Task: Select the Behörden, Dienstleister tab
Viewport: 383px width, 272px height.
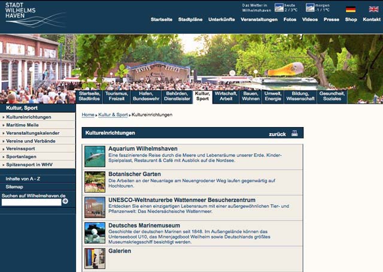Action: coord(177,96)
